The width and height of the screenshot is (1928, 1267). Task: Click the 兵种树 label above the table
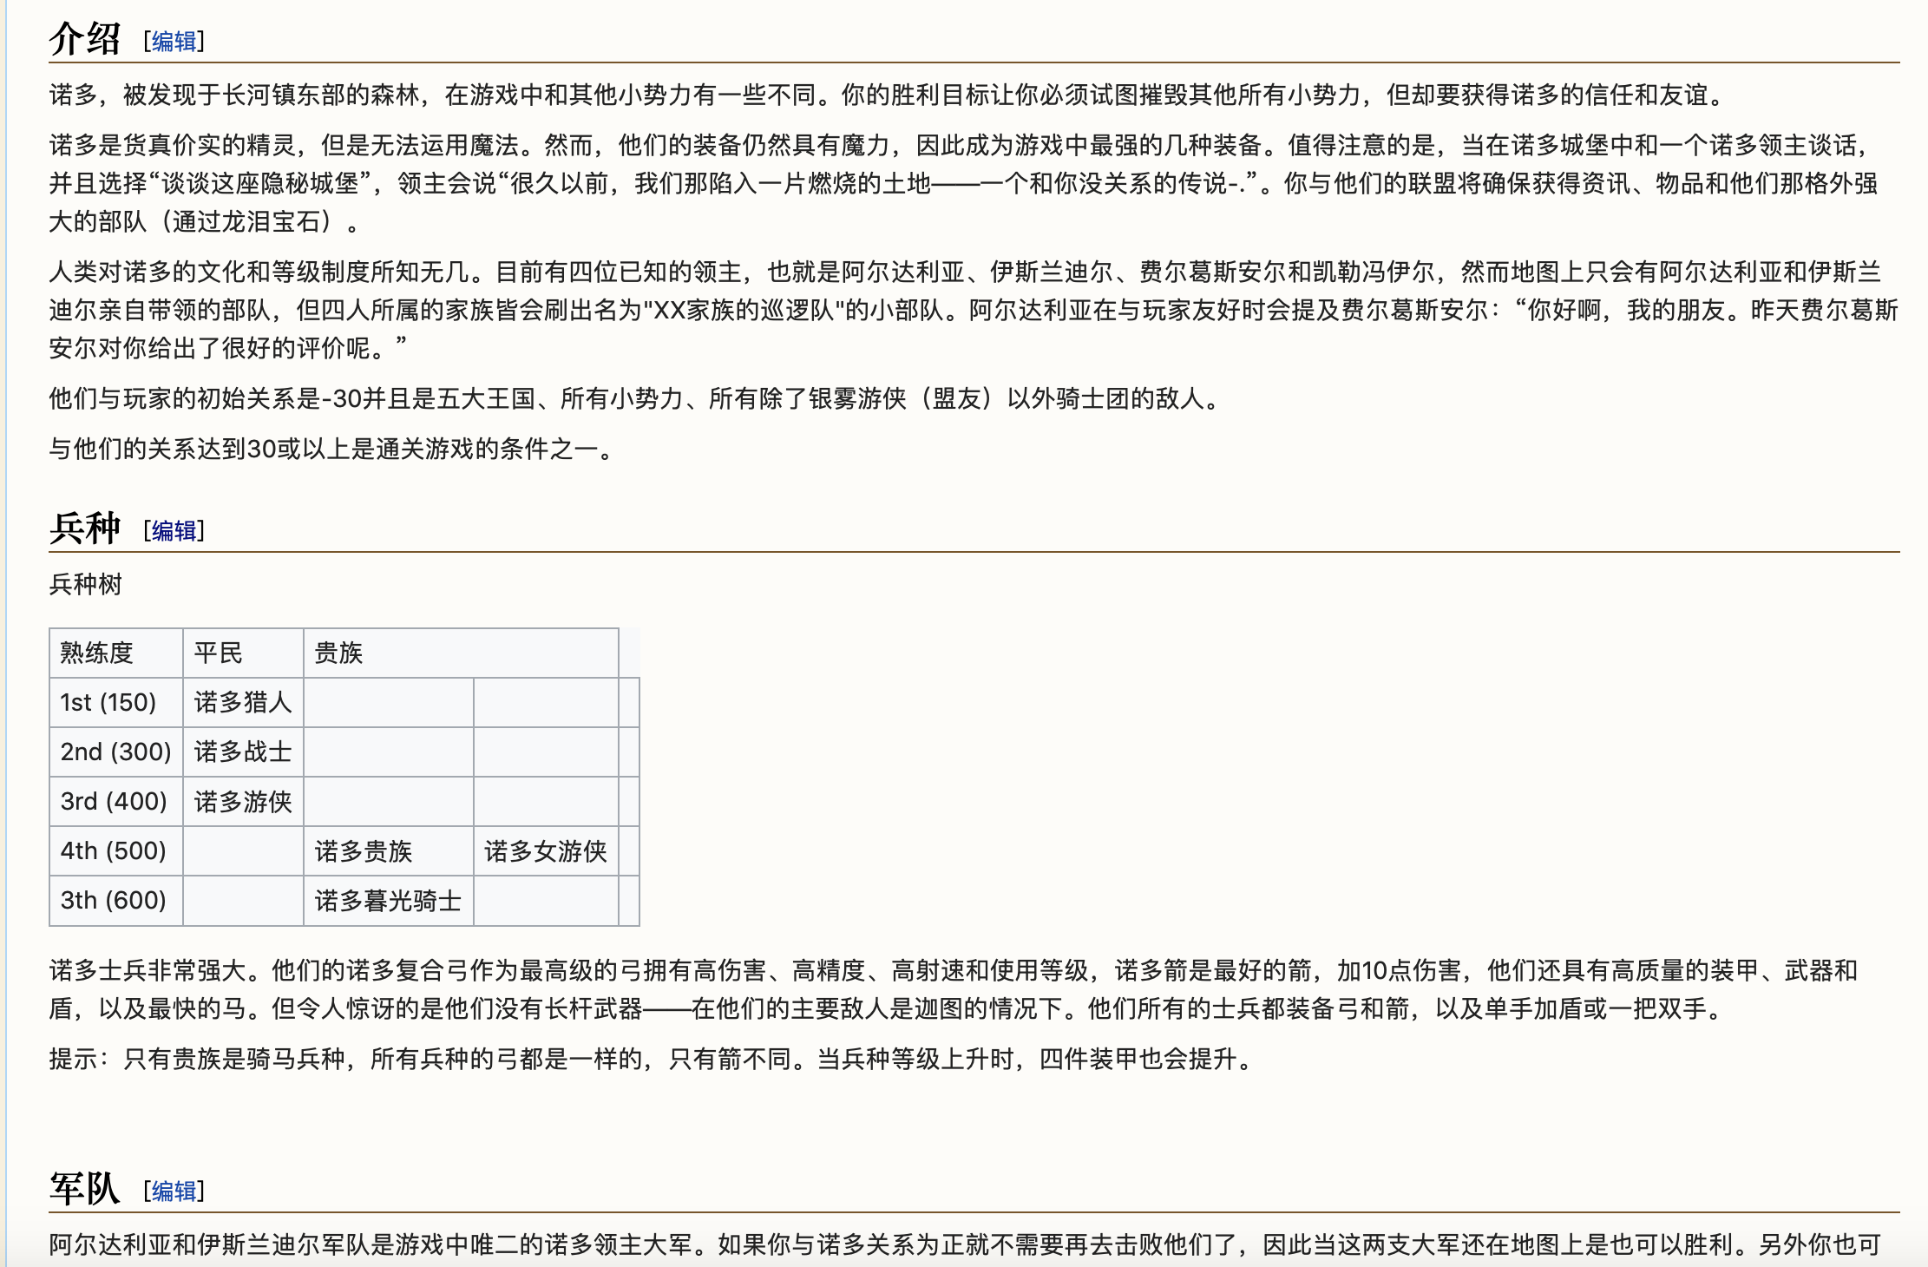[x=86, y=584]
